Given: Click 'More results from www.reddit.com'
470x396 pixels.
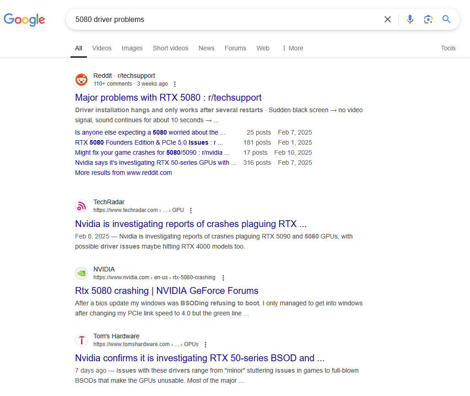Looking at the screenshot, I should coord(124,173).
